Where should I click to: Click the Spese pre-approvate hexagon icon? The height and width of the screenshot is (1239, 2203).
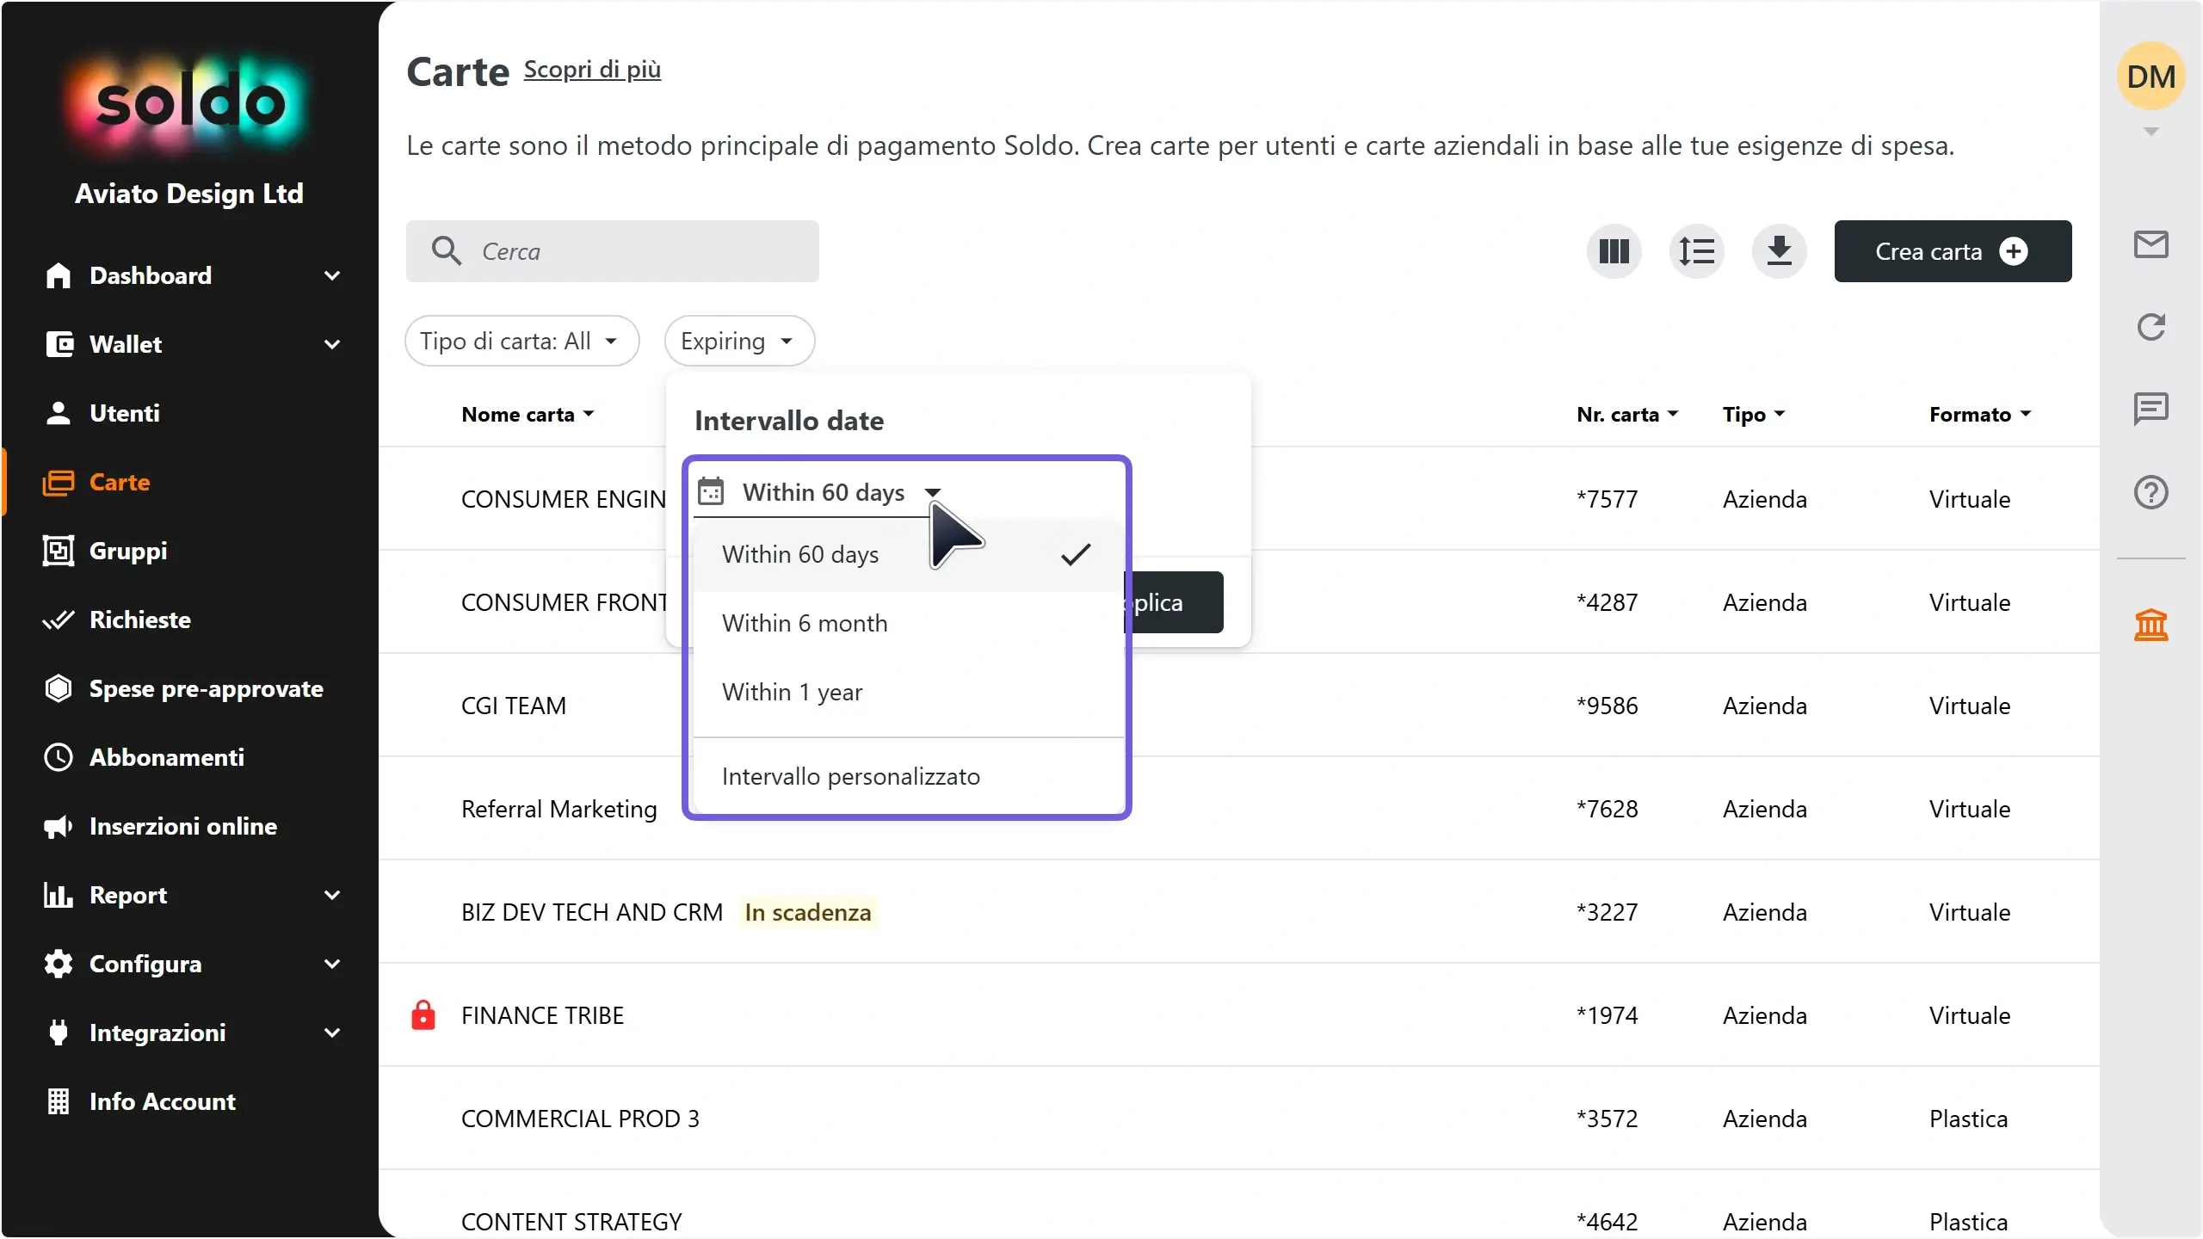(x=59, y=688)
